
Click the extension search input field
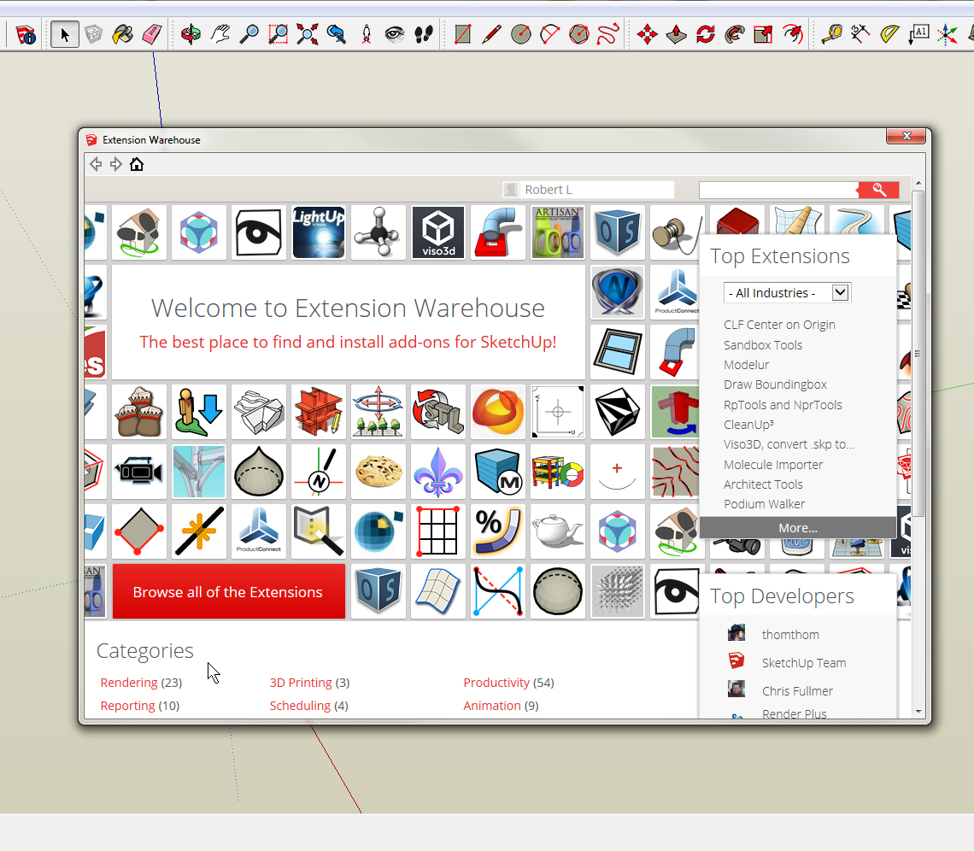(x=777, y=190)
